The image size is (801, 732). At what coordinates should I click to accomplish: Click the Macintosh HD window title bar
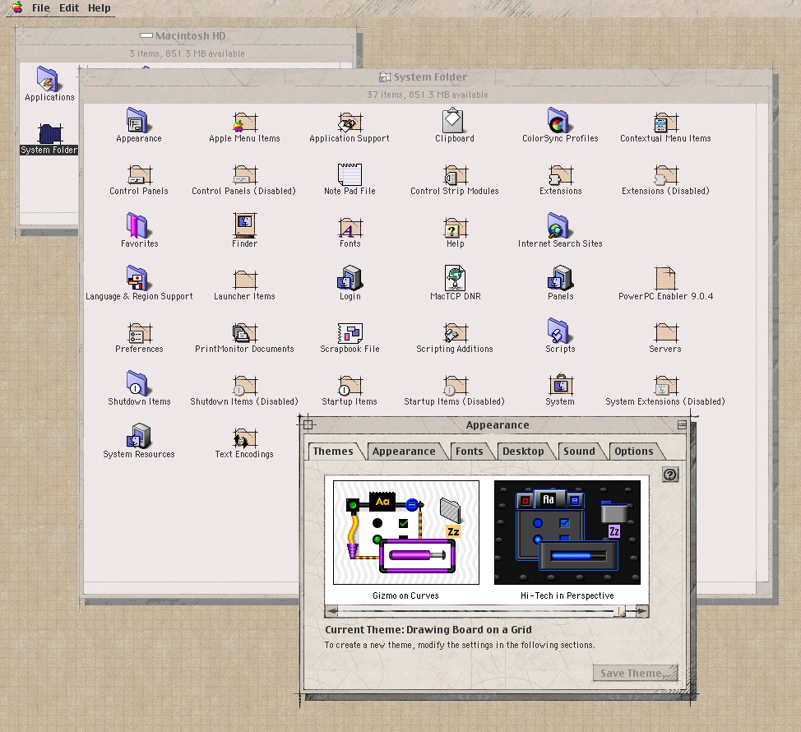point(187,35)
